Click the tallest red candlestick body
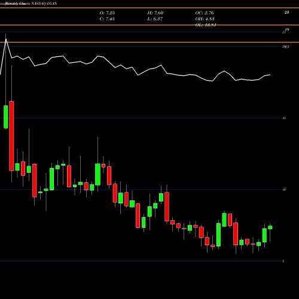This screenshot has height=299, width=299. (x=11, y=136)
